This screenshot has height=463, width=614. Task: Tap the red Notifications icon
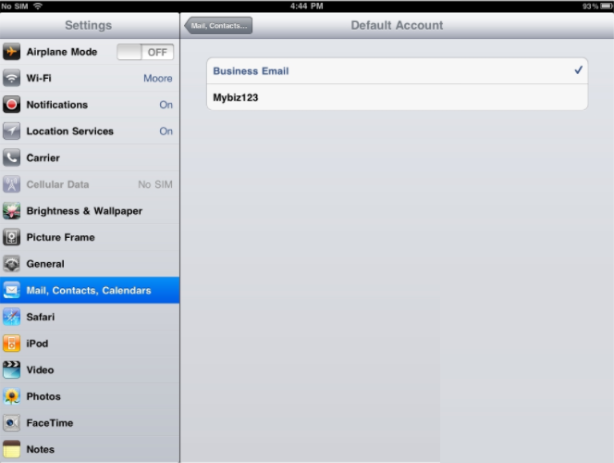[12, 105]
